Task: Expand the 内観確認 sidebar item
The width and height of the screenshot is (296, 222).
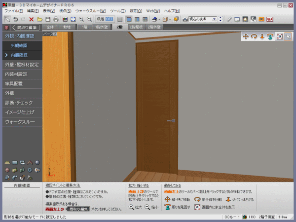Action: (x=19, y=55)
